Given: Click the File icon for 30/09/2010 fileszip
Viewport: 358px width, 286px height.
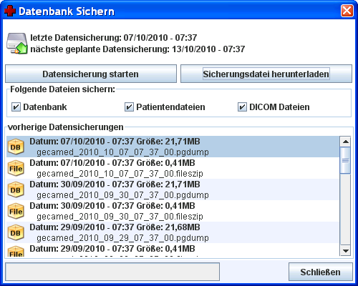Looking at the screenshot, I should 16,211.
